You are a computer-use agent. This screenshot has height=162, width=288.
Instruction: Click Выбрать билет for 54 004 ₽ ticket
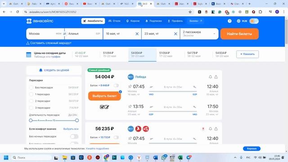(x=104, y=96)
